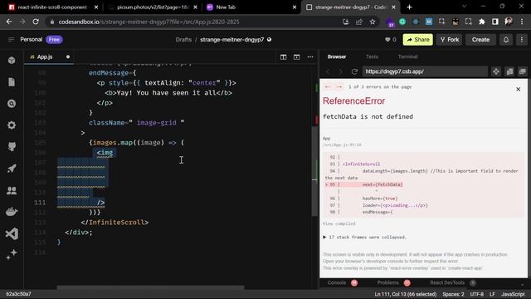531x299 pixels.
Task: Switch to the Terminal tab
Action: coord(407,57)
